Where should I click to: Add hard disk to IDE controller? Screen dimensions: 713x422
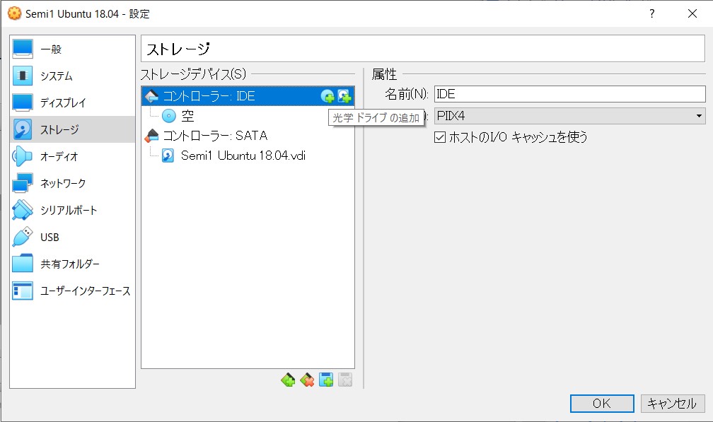pyautogui.click(x=344, y=96)
